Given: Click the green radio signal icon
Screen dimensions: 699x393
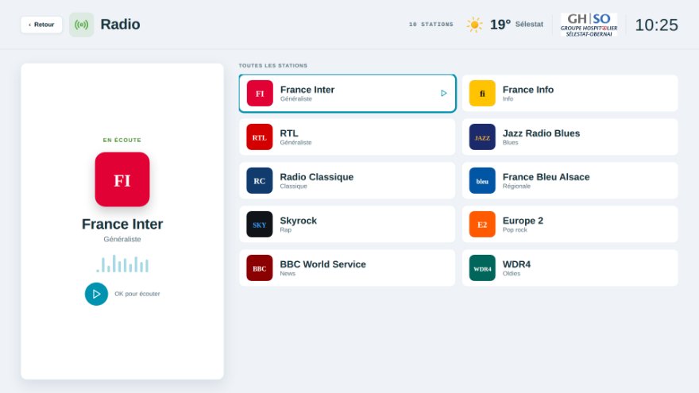Looking at the screenshot, I should pos(82,25).
